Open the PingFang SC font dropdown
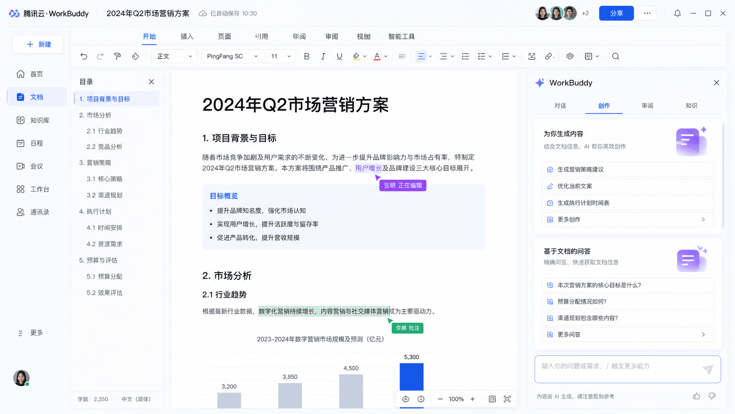The width and height of the screenshot is (735, 414). coord(232,56)
